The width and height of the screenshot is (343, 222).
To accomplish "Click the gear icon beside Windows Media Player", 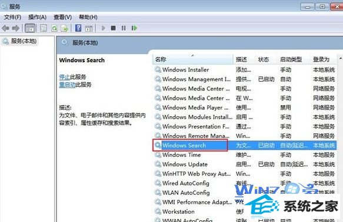I will tap(158, 107).
